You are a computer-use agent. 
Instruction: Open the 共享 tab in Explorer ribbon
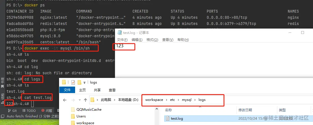coord(97,90)
